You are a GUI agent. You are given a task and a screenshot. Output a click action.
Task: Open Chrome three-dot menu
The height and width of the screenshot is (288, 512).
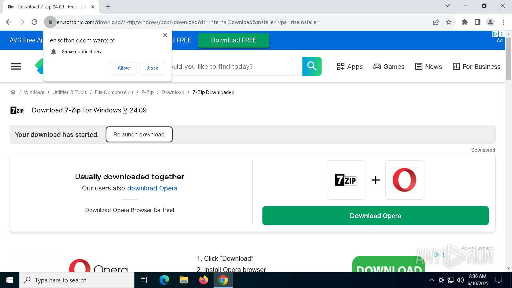click(503, 22)
